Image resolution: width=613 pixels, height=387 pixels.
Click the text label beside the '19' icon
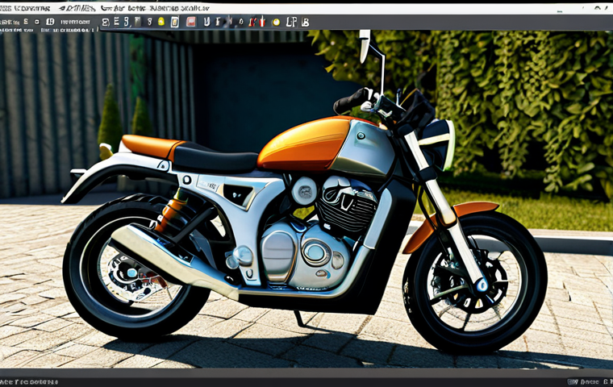pyautogui.click(x=76, y=22)
